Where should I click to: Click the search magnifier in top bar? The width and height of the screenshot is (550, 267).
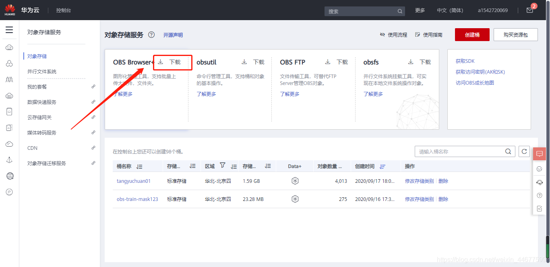400,11
